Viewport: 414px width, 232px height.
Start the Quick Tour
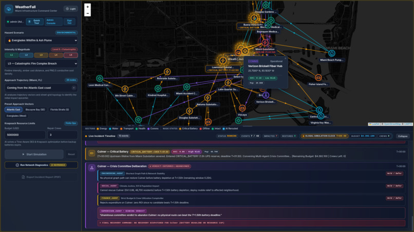point(34,22)
